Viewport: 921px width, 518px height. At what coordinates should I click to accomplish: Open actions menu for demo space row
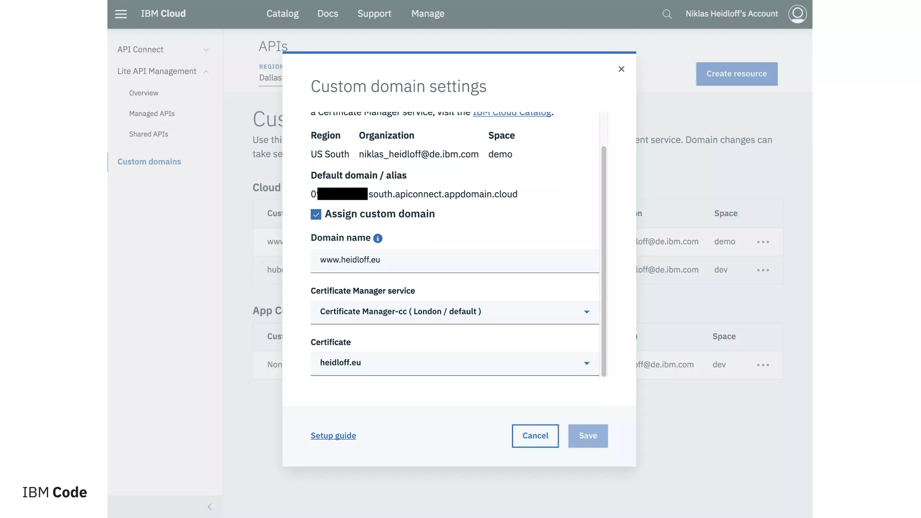click(x=763, y=242)
